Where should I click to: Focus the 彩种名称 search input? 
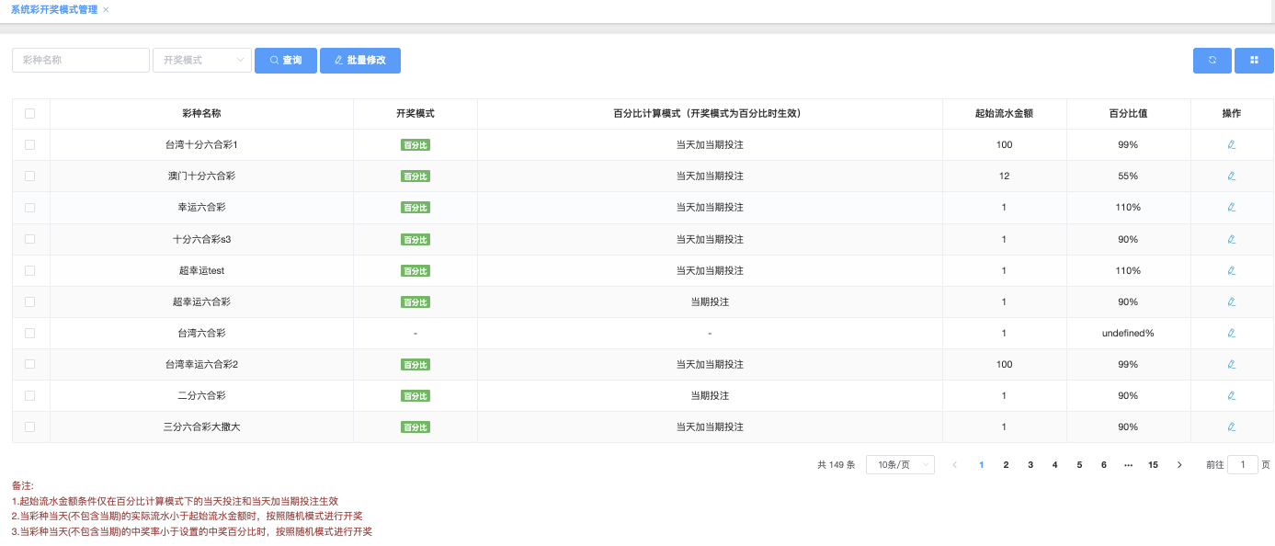(81, 61)
